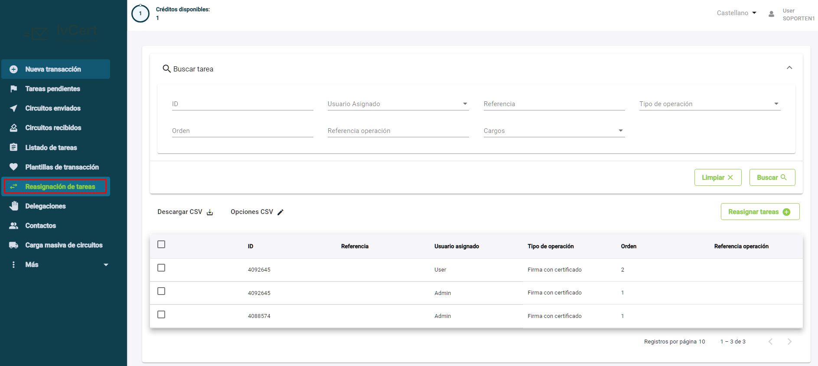Click the swap arrows icon for Reasignación de tareas
This screenshot has height=366, width=818.
point(13,186)
